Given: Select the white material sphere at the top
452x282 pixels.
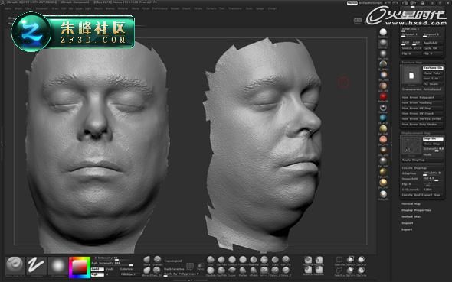Looking at the screenshot, I should coord(383,32).
